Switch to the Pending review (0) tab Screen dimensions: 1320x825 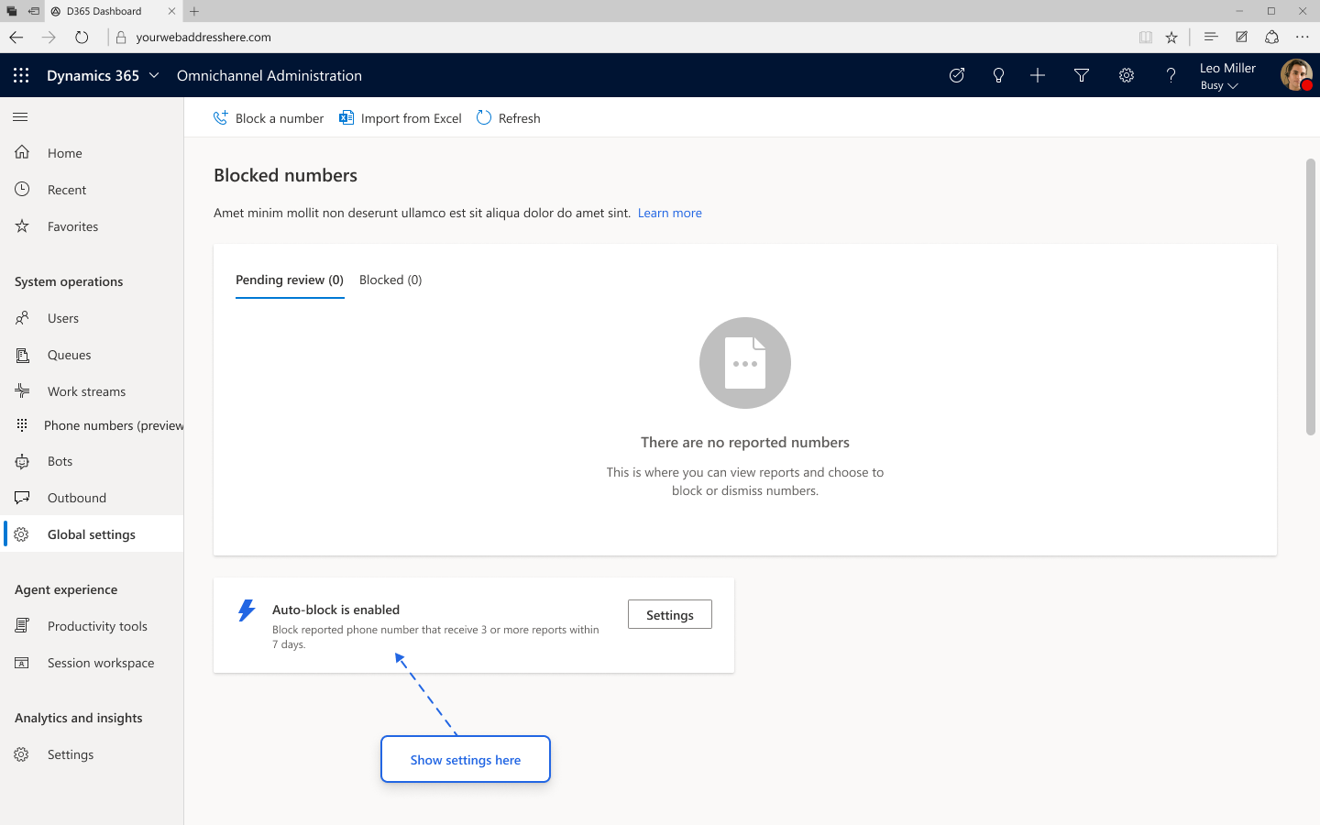coord(290,280)
